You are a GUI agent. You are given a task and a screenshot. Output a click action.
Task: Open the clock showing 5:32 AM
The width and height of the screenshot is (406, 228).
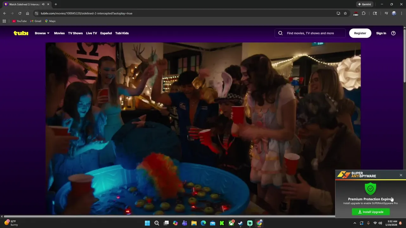[x=392, y=223]
